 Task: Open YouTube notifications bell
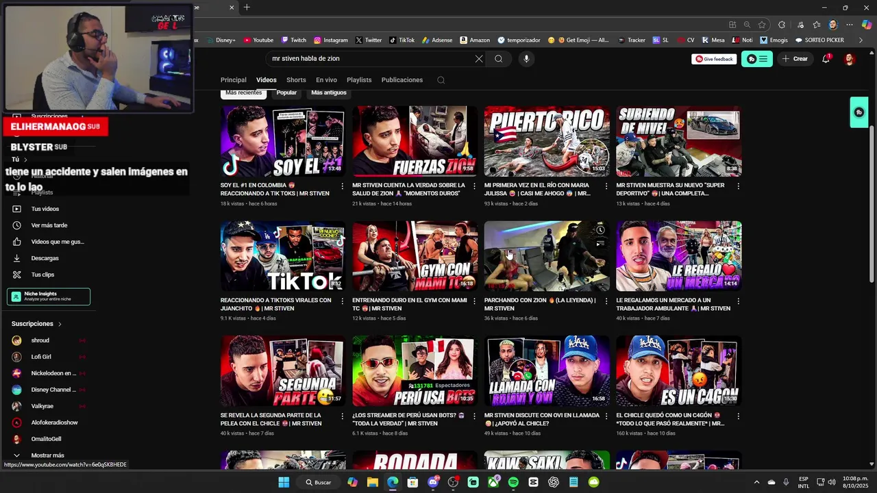[826, 59]
